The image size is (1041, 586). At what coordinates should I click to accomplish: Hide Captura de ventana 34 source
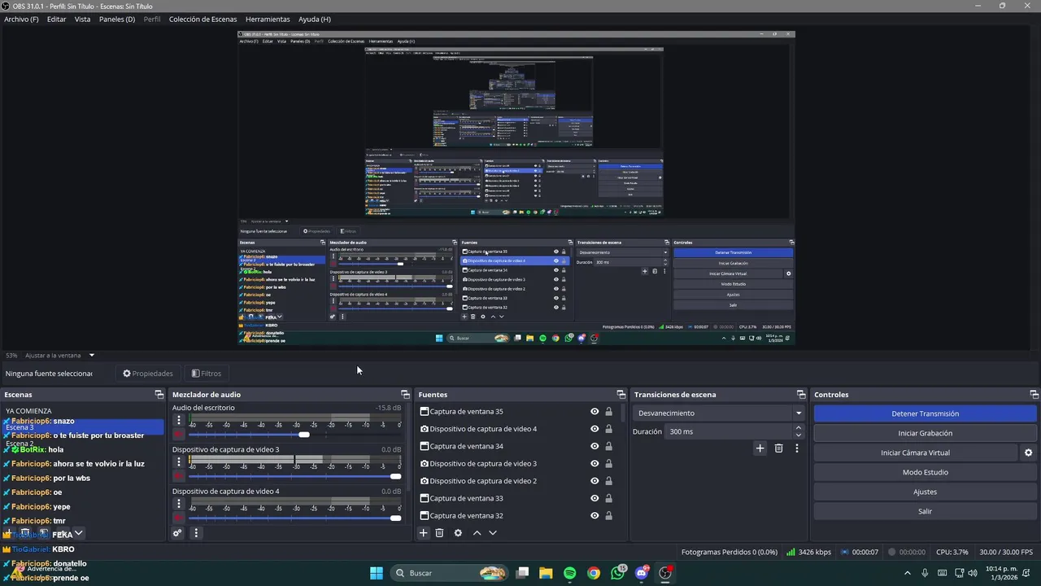[x=595, y=446]
